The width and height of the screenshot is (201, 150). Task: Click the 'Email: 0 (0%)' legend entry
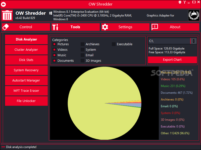(169, 106)
